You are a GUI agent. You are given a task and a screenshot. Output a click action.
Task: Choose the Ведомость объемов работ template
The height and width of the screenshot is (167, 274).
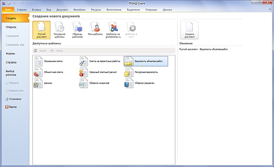[146, 61]
